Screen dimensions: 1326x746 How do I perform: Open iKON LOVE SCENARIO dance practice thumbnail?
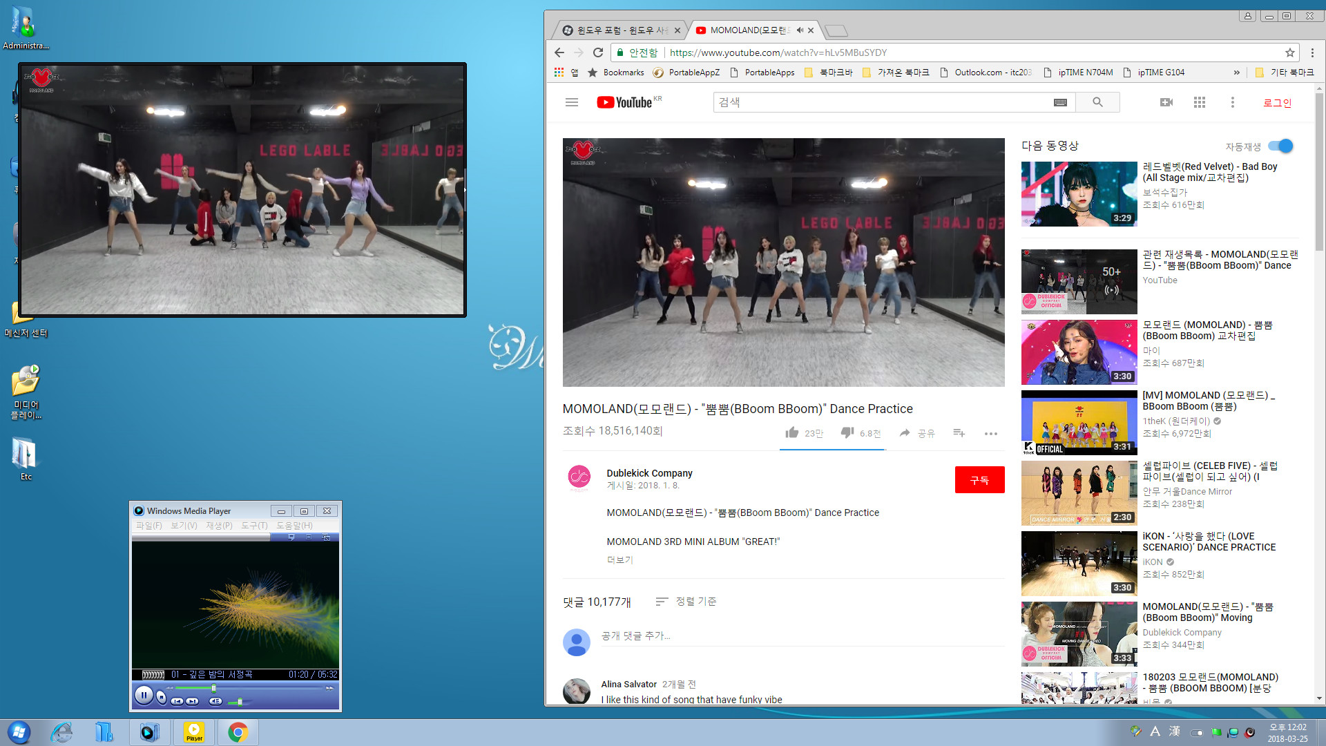(1079, 564)
